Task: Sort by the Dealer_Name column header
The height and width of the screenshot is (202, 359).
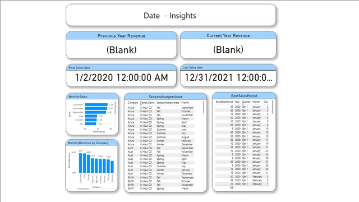Action: coord(148,103)
